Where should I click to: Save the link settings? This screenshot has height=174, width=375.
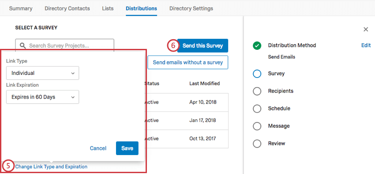(x=127, y=148)
